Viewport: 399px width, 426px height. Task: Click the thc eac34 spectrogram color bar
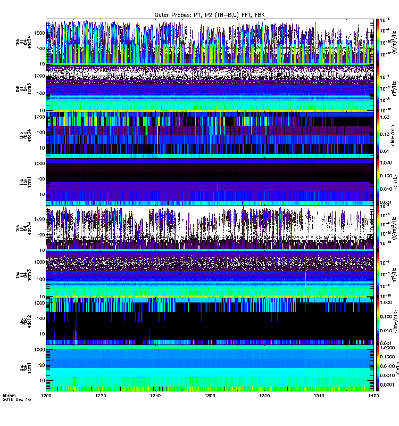(x=378, y=228)
